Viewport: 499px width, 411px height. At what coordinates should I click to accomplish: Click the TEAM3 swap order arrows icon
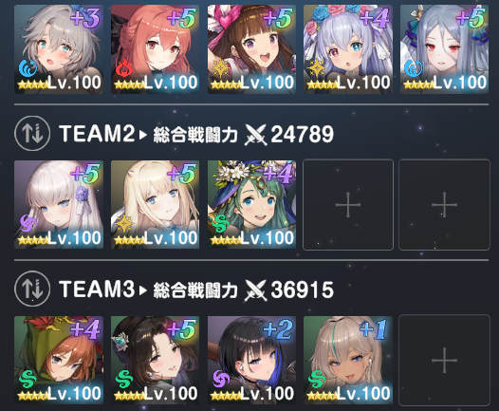pos(32,289)
